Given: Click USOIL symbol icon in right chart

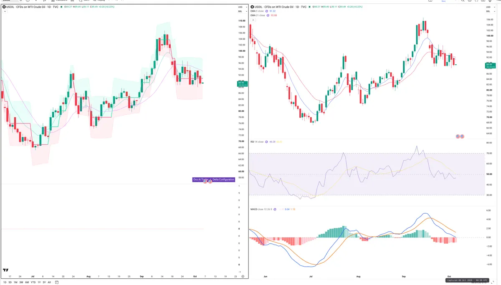Looking at the screenshot, I should (253, 7).
